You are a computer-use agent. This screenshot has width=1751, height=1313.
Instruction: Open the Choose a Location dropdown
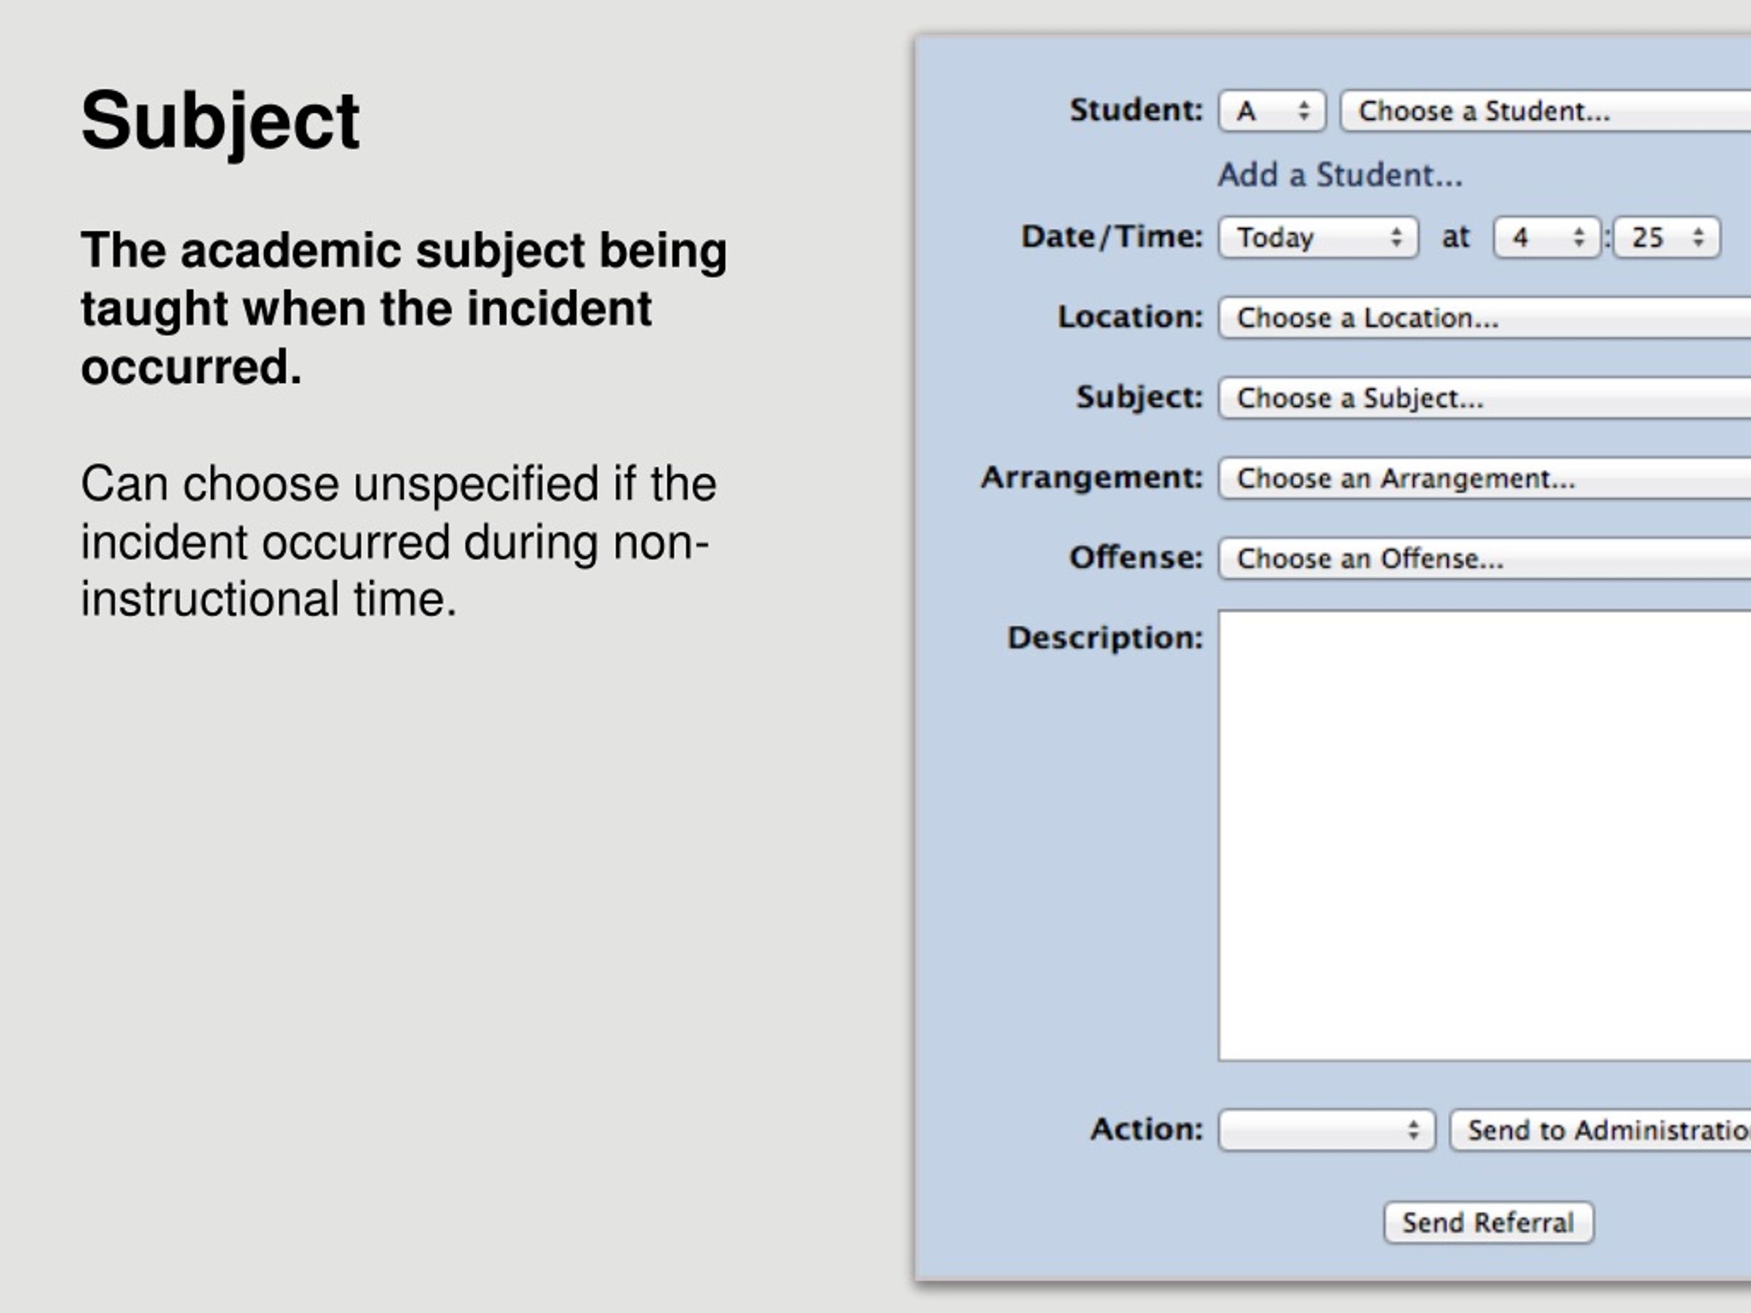coord(1484,318)
